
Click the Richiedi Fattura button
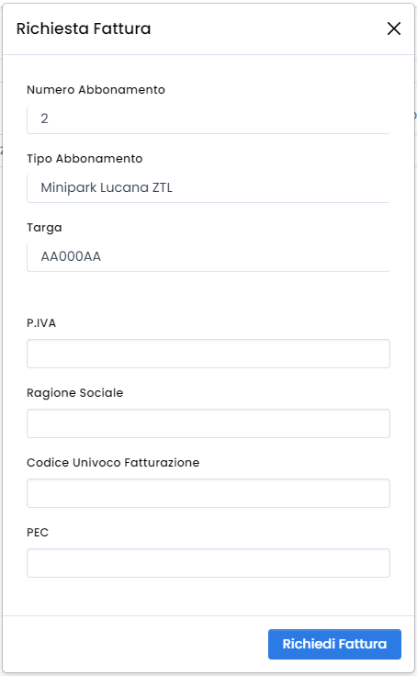[x=334, y=644]
